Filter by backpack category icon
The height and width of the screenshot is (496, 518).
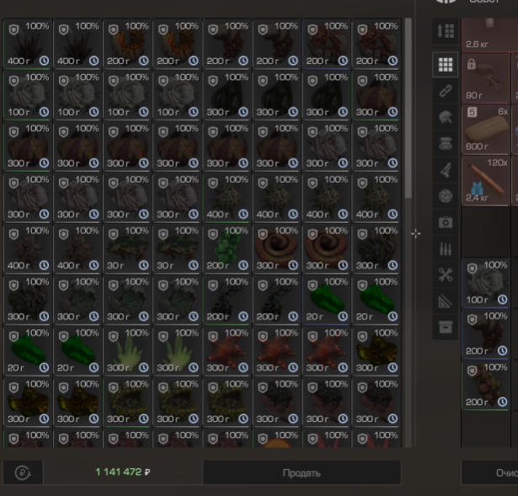pos(446,144)
